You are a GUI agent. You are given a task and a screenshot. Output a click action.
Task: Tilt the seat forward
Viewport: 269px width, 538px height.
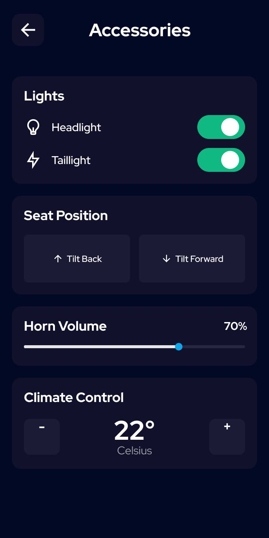click(x=192, y=259)
